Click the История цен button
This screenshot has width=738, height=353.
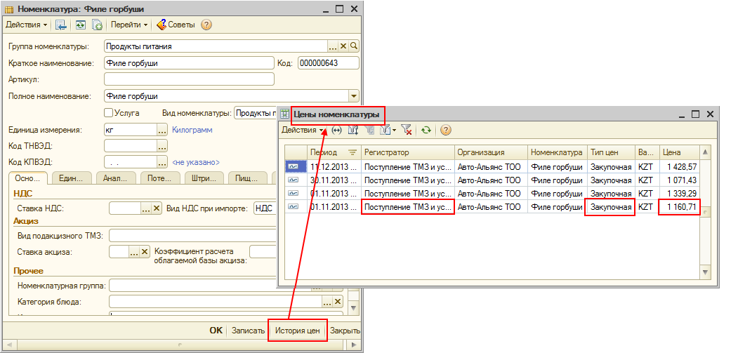297,331
